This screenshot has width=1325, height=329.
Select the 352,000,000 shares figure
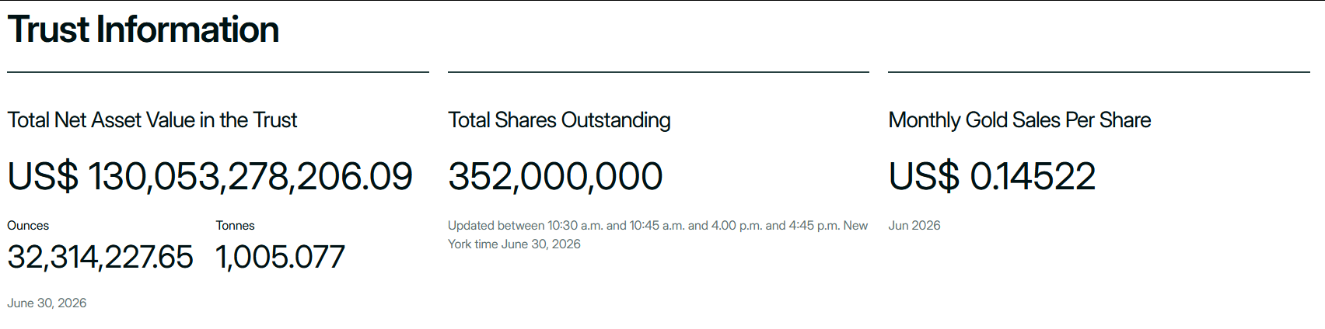pos(555,176)
